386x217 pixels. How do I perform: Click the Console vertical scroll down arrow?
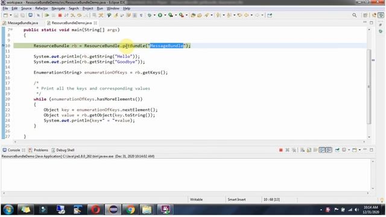tap(373, 189)
